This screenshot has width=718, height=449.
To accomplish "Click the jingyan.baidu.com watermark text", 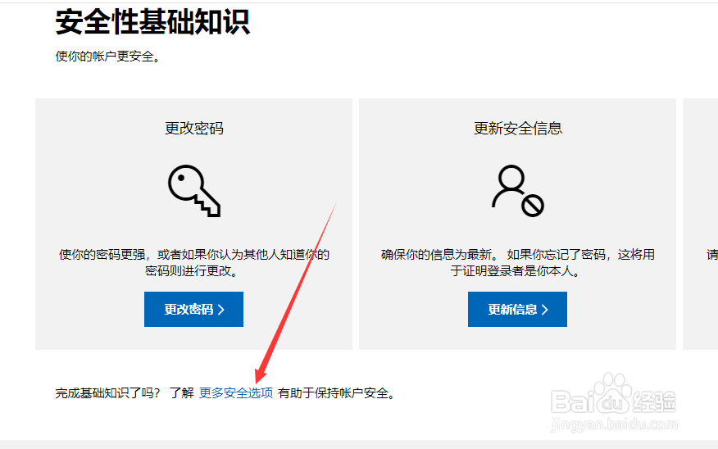I will tap(614, 424).
